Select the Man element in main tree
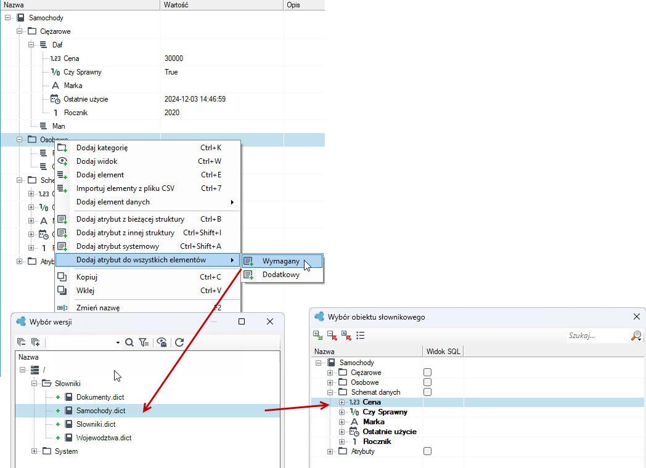This screenshot has width=646, height=468. click(x=59, y=126)
